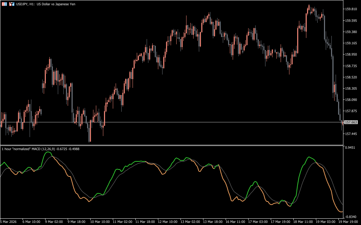This screenshot has width=361, height=225.
Task: Click the horizontal bid price line
Action: click(x=176, y=122)
